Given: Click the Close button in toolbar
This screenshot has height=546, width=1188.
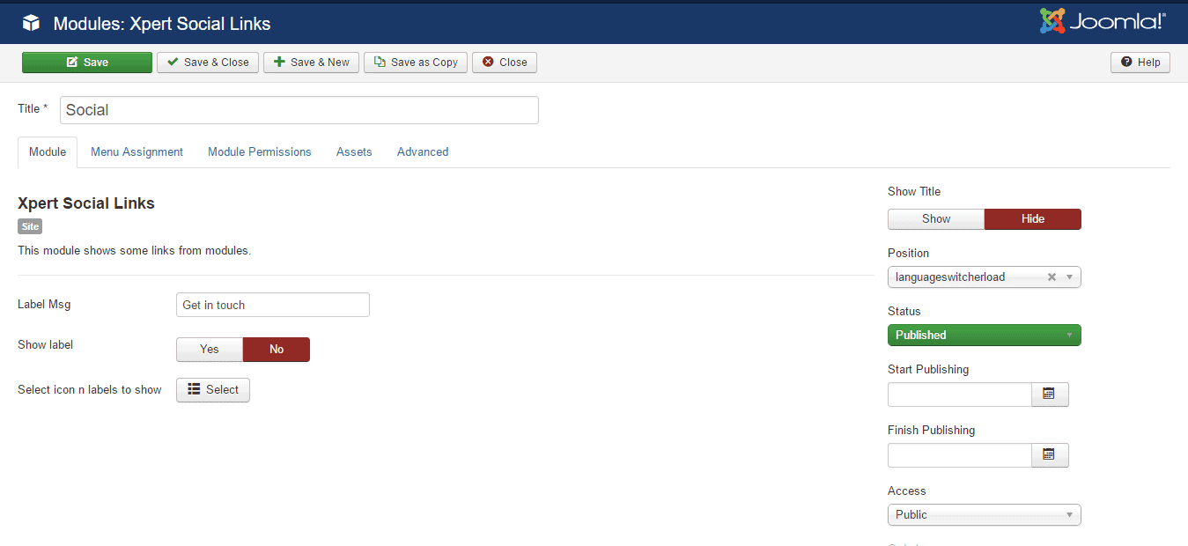Looking at the screenshot, I should tap(505, 63).
